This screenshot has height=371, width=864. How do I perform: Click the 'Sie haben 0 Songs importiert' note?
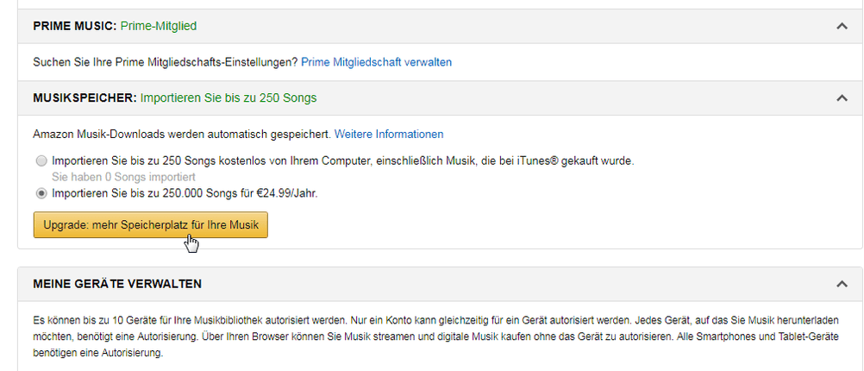[x=129, y=177]
